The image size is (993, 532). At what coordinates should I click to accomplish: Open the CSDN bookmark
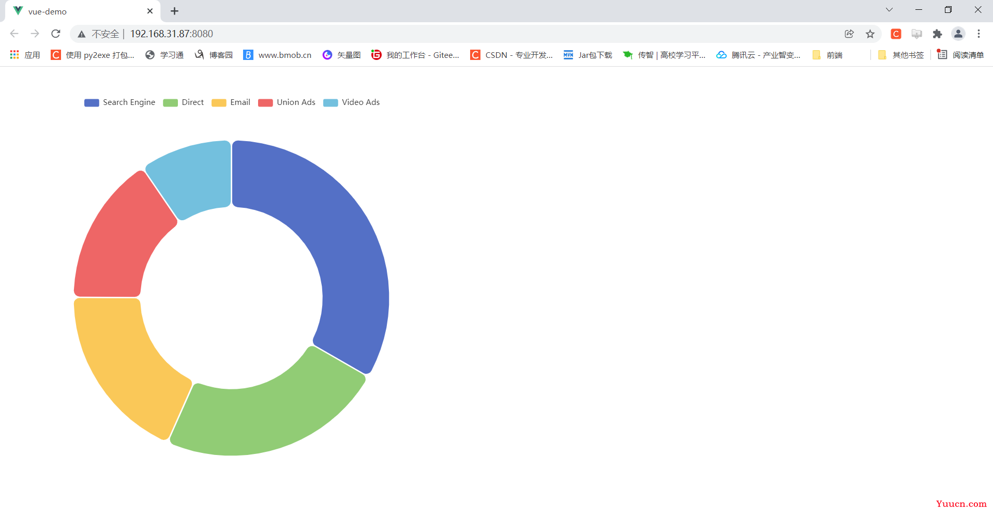[511, 55]
